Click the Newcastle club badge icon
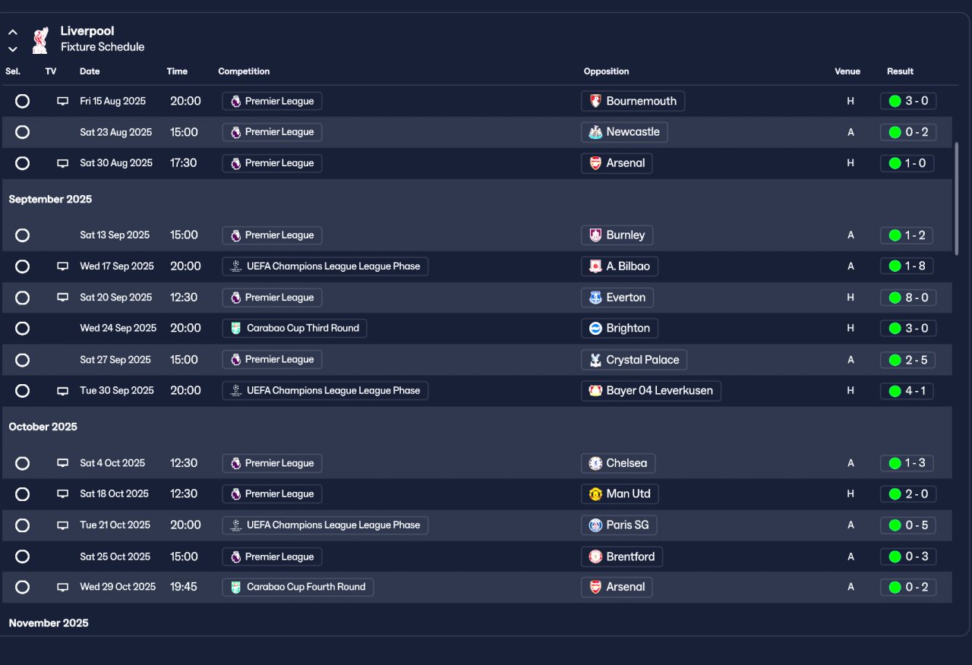This screenshot has height=665, width=972. click(x=595, y=132)
